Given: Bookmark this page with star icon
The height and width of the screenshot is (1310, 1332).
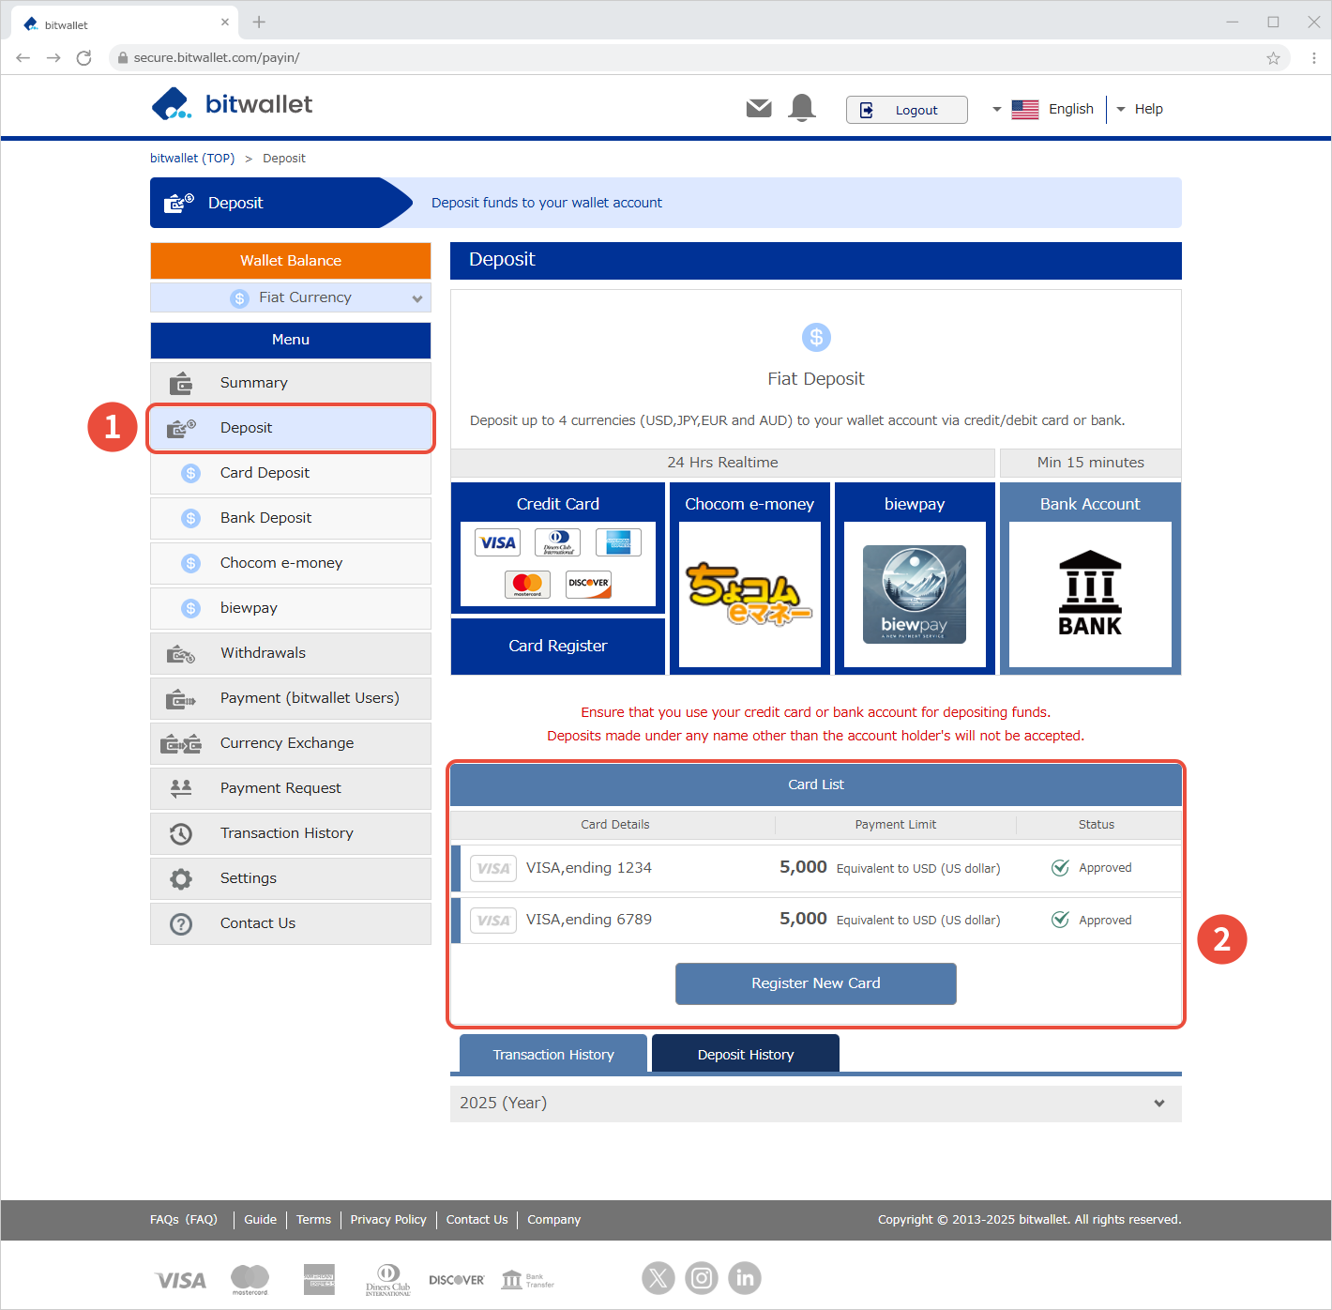Looking at the screenshot, I should click(1273, 58).
